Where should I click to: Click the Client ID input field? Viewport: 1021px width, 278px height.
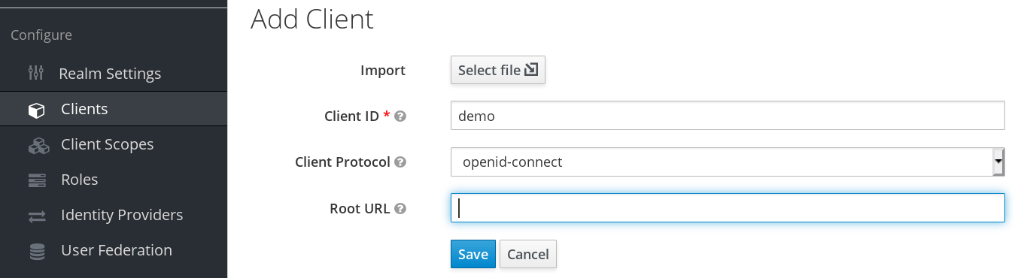coord(728,116)
